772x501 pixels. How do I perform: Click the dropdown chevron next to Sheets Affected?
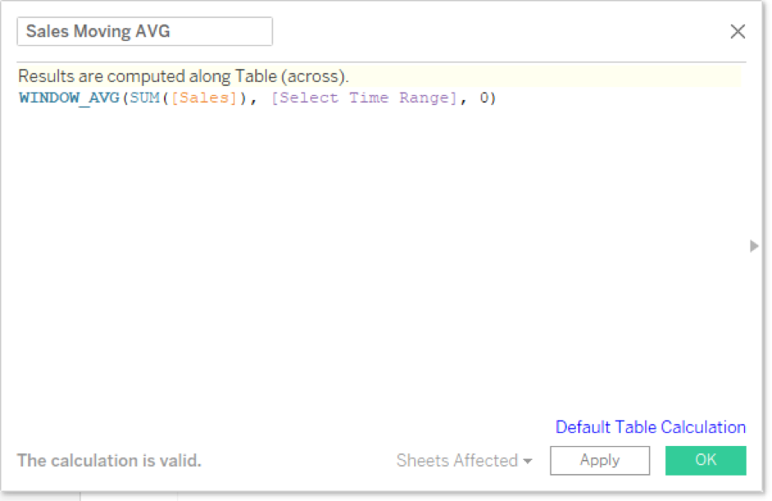pyautogui.click(x=528, y=461)
